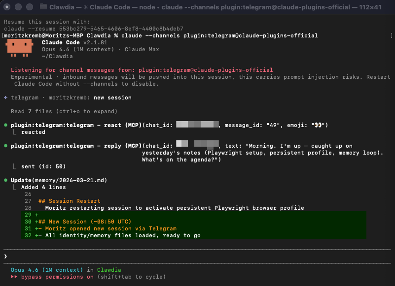Image resolution: width=395 pixels, height=286 pixels.
Task: Click the empty added diff line 29
Action: [193, 215]
